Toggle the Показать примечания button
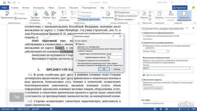 89,19
